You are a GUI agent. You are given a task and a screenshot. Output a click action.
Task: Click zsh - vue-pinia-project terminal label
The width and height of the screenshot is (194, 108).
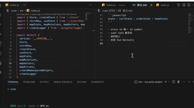[150, 82]
